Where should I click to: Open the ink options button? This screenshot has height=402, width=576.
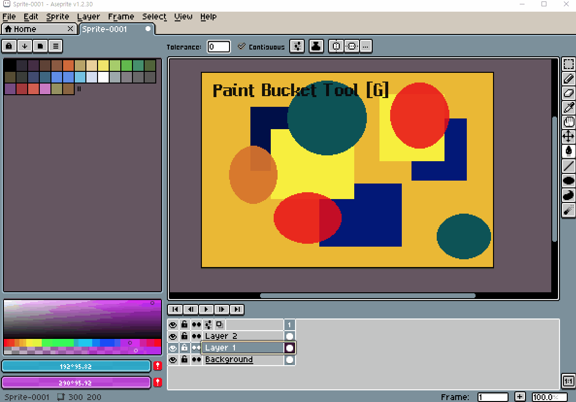pyautogui.click(x=316, y=46)
